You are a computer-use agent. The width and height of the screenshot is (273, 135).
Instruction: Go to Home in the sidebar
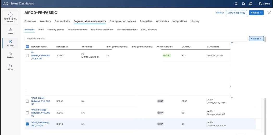coord(10,31)
